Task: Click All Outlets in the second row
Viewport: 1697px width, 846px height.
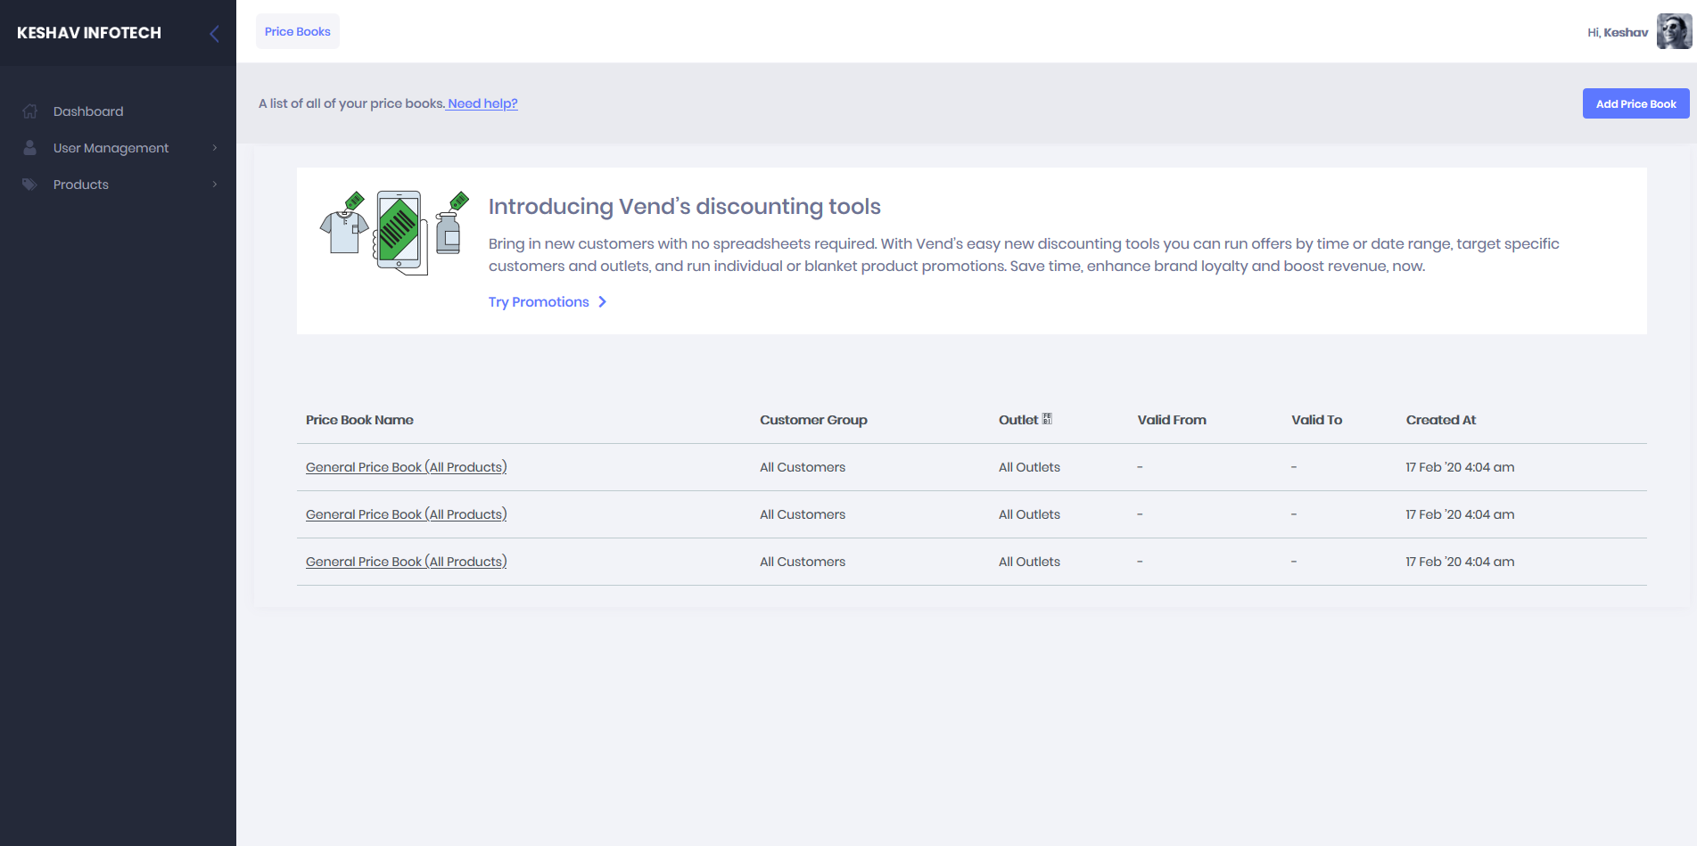Action: 1029,514
